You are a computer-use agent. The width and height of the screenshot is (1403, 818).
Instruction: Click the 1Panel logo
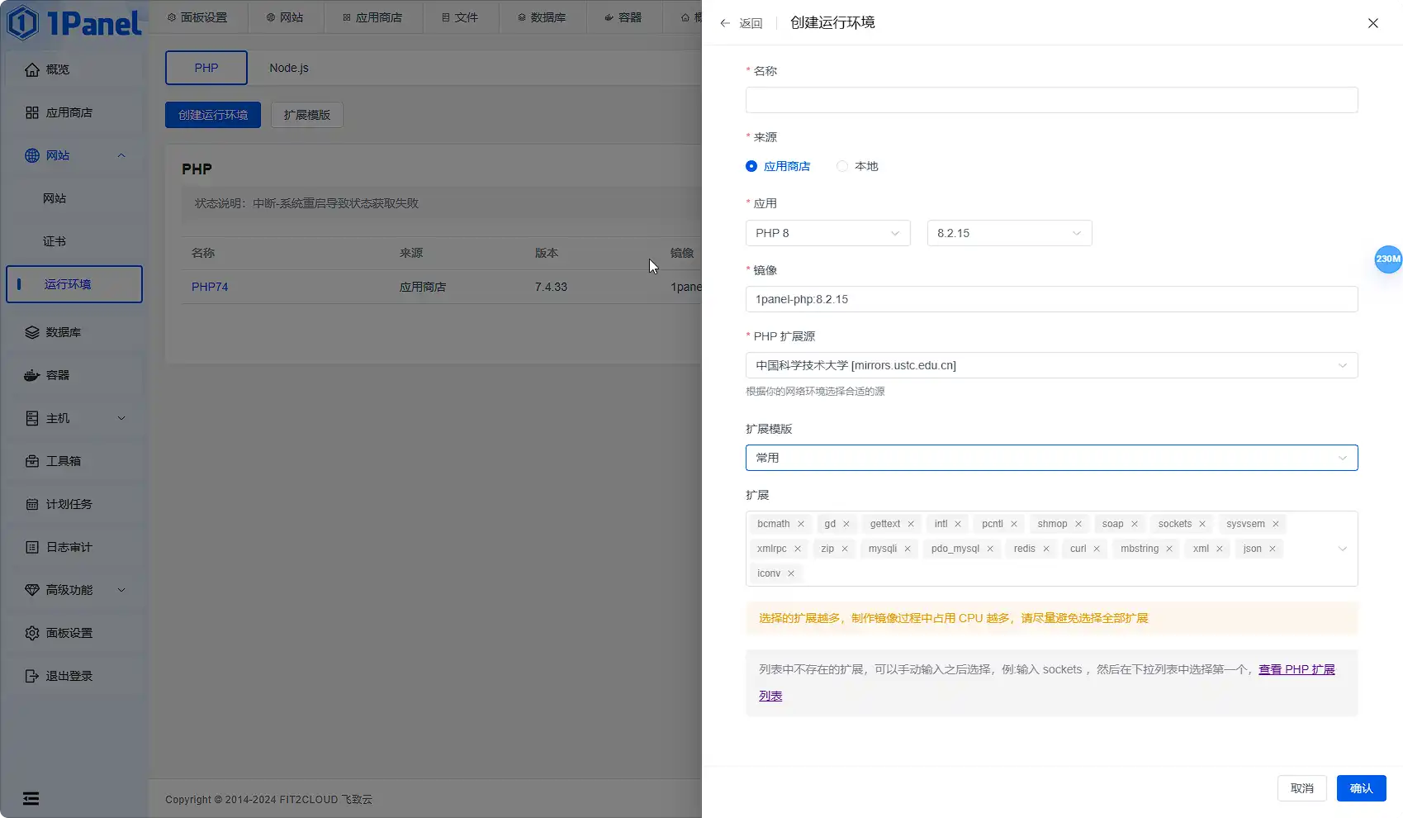click(74, 22)
